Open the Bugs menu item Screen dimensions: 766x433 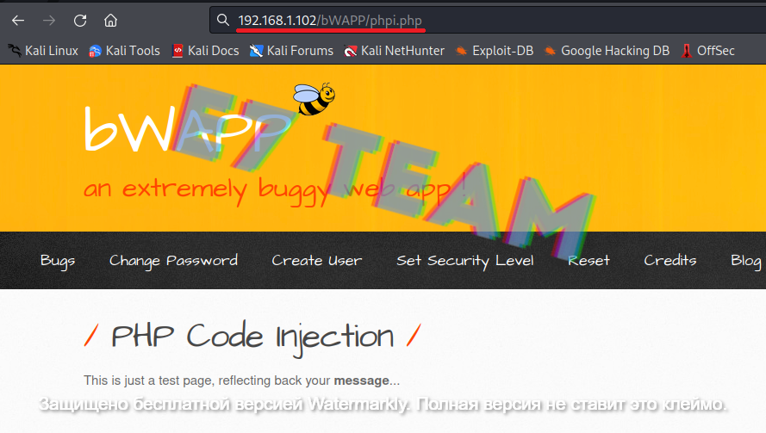58,261
